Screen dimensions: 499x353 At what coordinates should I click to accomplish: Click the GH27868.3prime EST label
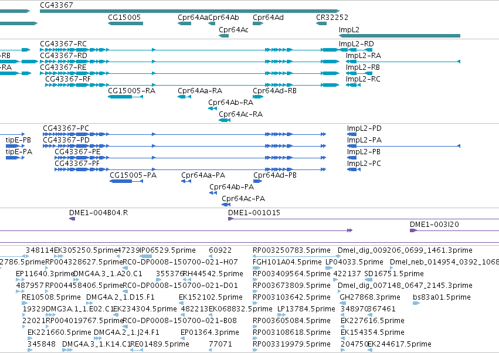pyautogui.click(x=370, y=297)
